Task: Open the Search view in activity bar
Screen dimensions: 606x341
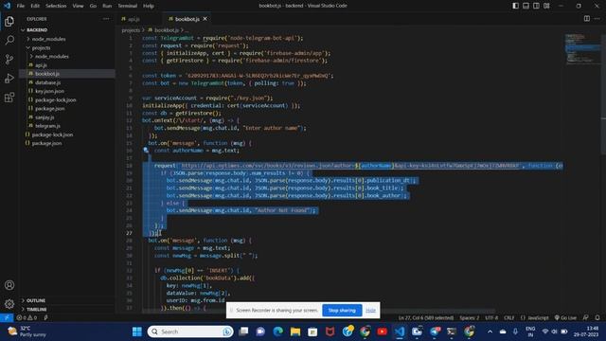Action: pyautogui.click(x=9, y=40)
